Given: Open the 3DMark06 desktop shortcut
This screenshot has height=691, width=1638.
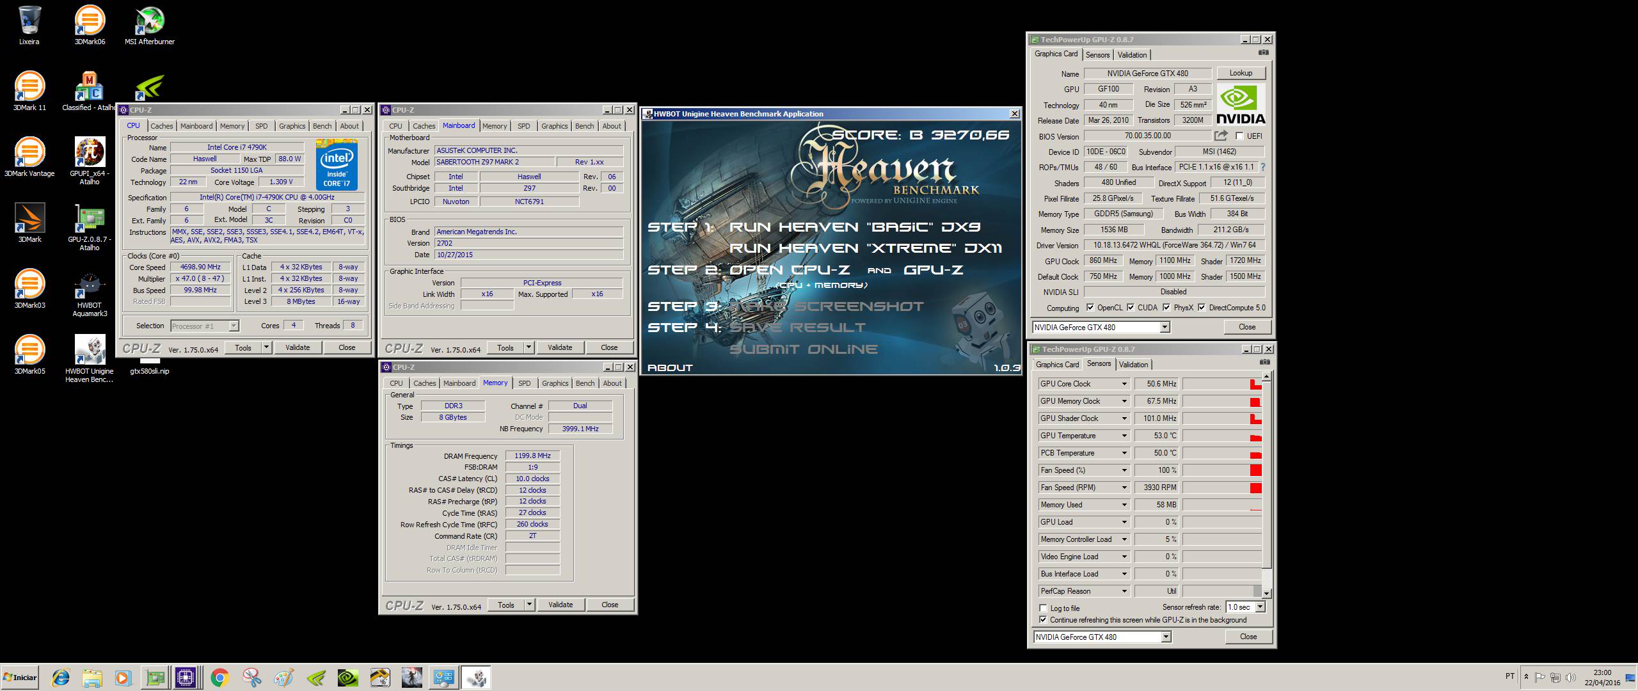Looking at the screenshot, I should click(x=90, y=26).
